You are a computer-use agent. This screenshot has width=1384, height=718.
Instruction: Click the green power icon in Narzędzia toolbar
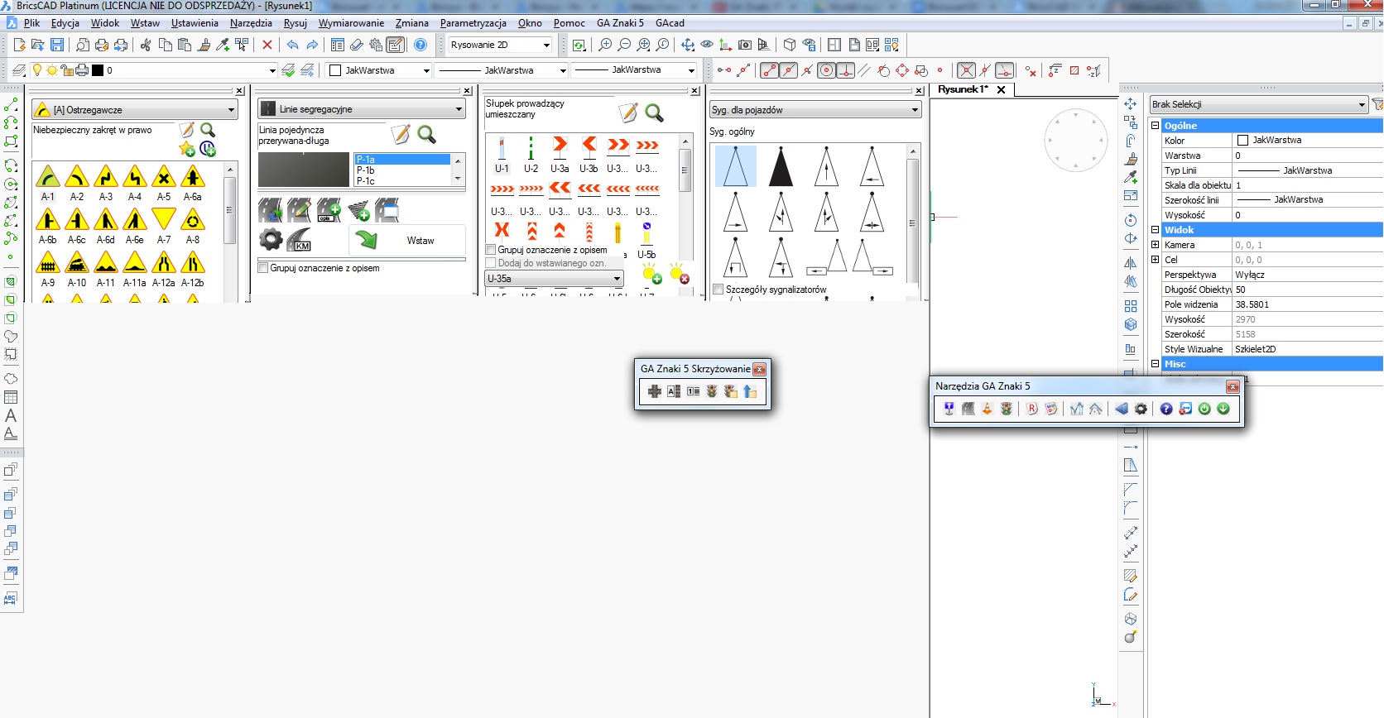1204,409
